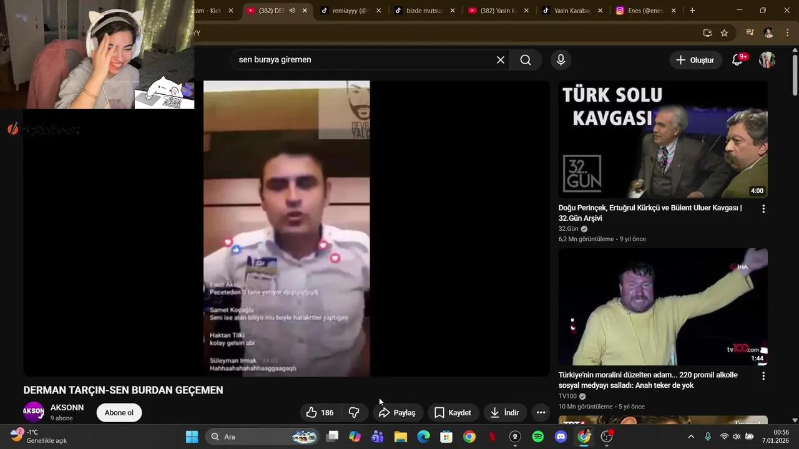The image size is (799, 449).
Task: Like the video with 186 likes
Action: tap(320, 413)
